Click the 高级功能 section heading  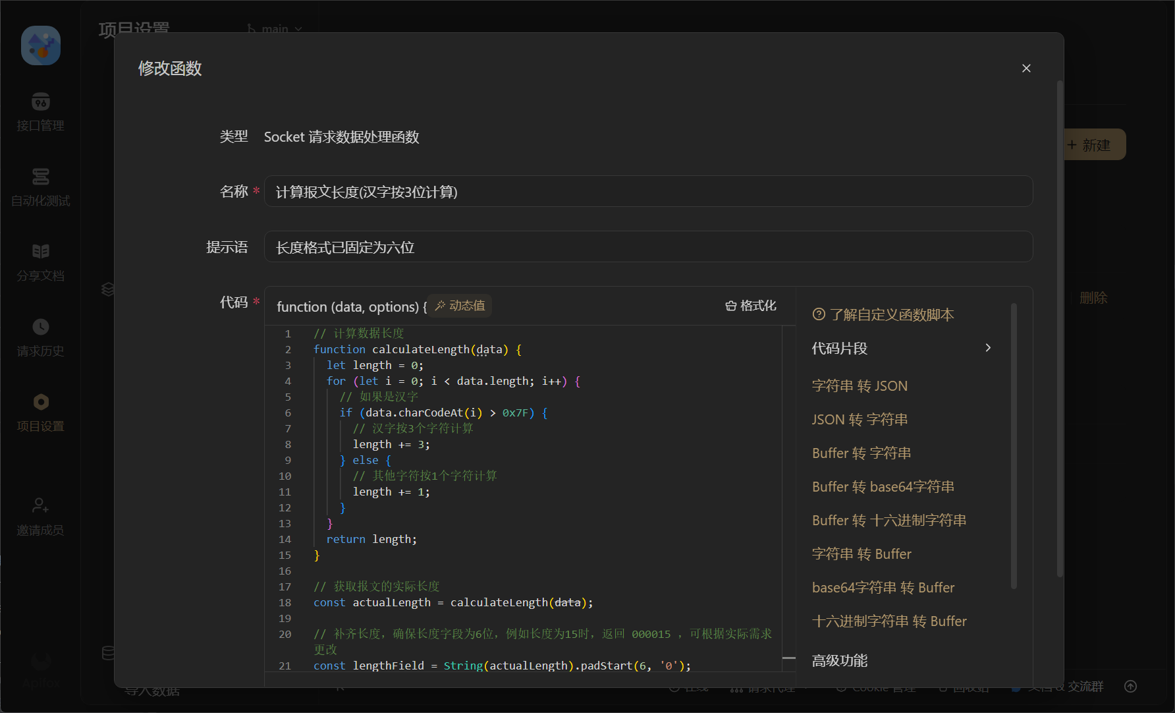(x=839, y=661)
